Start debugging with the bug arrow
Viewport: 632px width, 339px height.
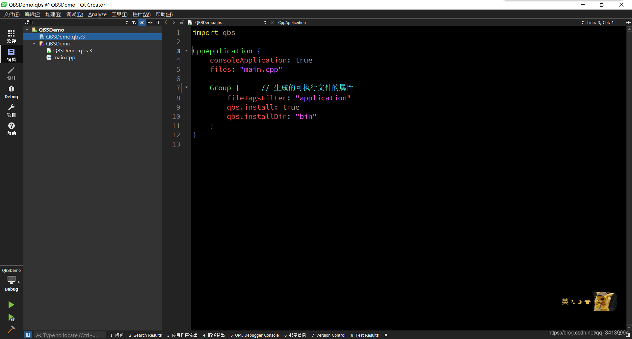tap(11, 318)
